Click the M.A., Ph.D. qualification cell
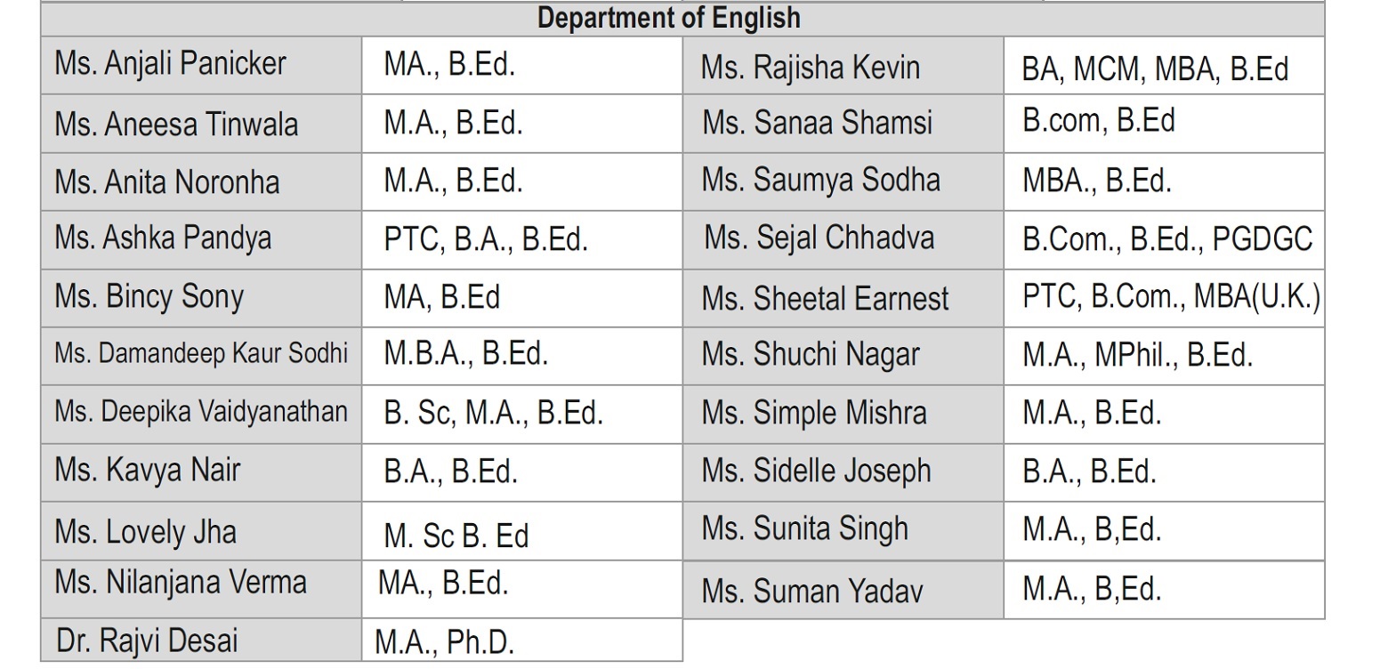The height and width of the screenshot is (669, 1380). click(x=522, y=641)
